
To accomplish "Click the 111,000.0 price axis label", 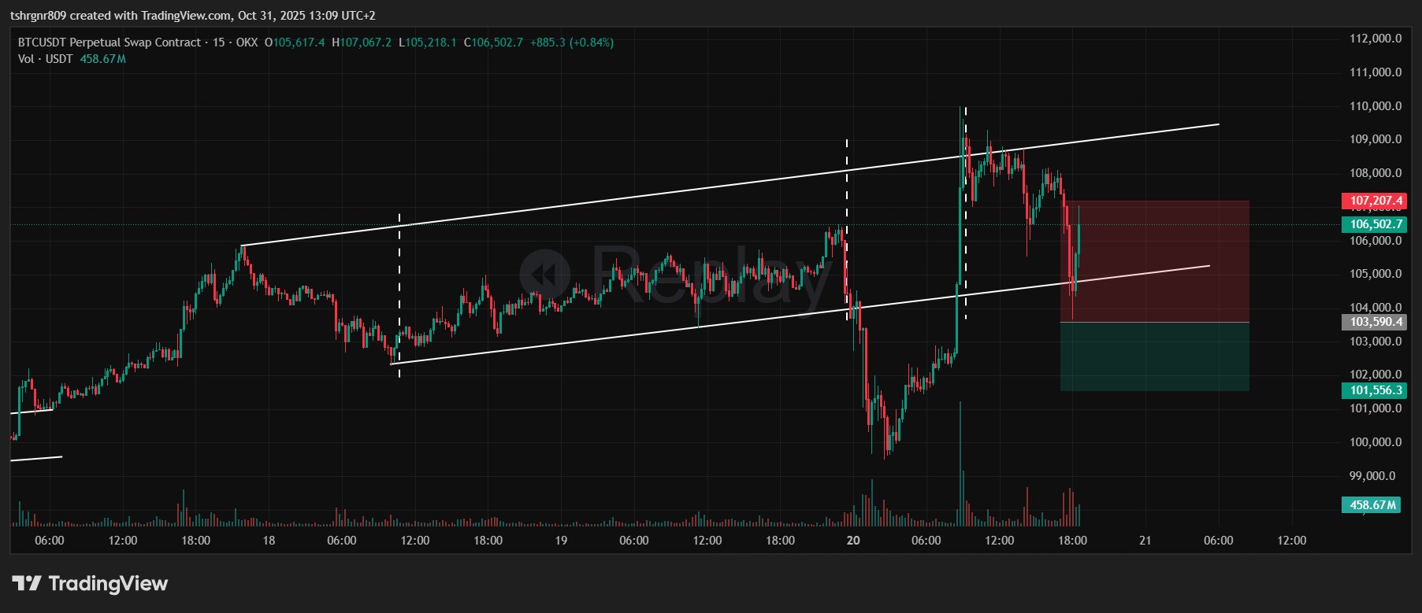I will 1376,72.
